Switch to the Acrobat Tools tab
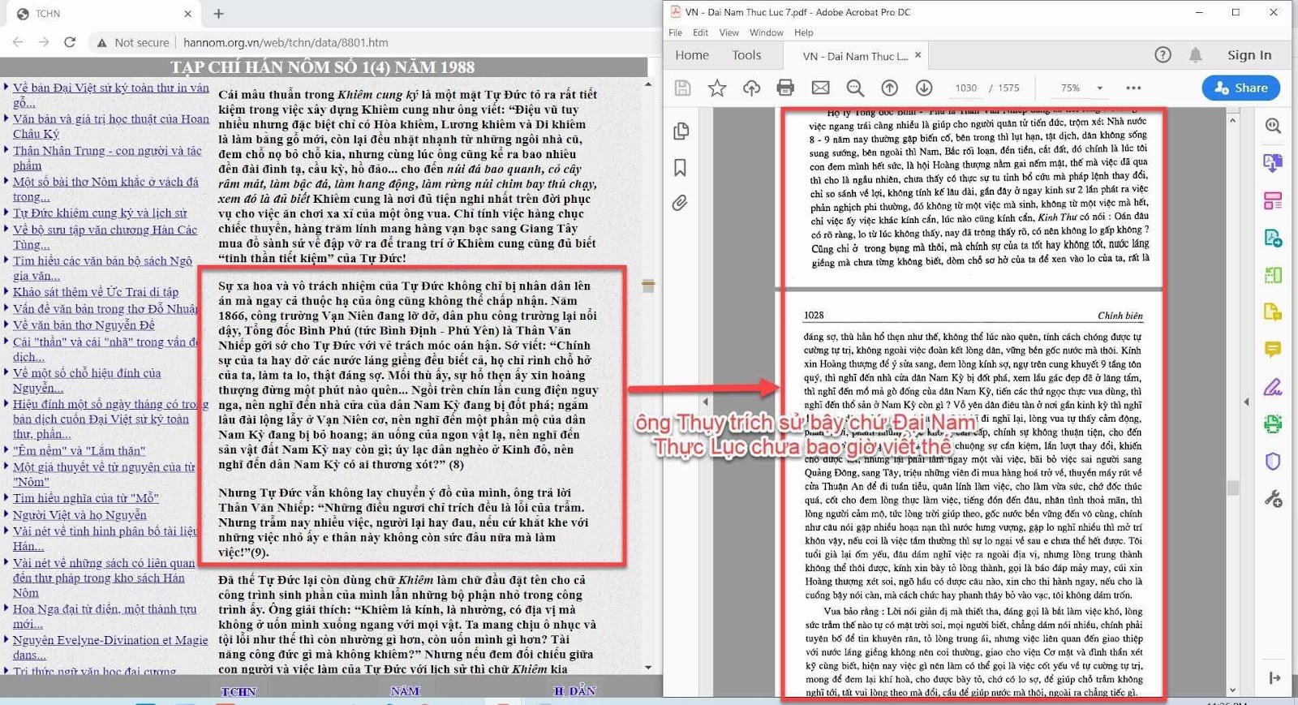Viewport: 1298px width, 705px height. click(x=746, y=55)
